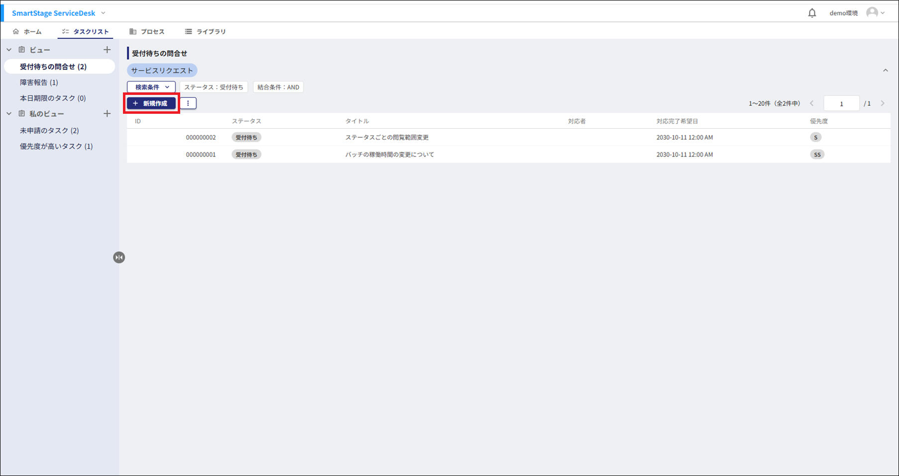The width and height of the screenshot is (899, 476).
Task: Collapse the search panel with the up chevron
Action: (885, 71)
